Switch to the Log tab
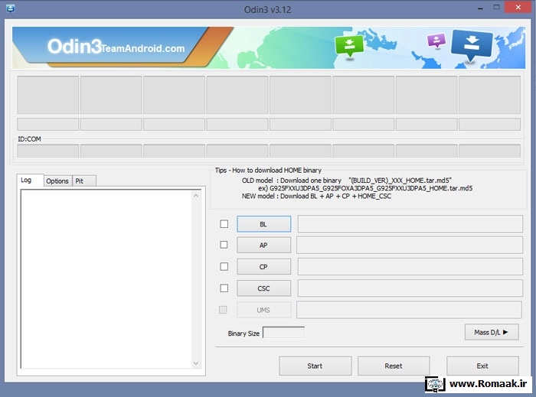The width and height of the screenshot is (536, 397). click(30, 180)
